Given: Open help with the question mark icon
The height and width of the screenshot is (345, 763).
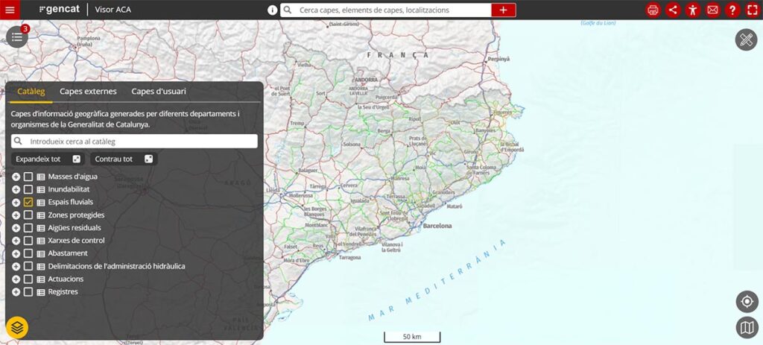Looking at the screenshot, I should pyautogui.click(x=733, y=10).
